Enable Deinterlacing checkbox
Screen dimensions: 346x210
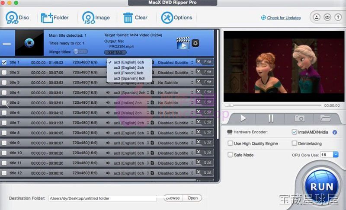[x=294, y=143]
